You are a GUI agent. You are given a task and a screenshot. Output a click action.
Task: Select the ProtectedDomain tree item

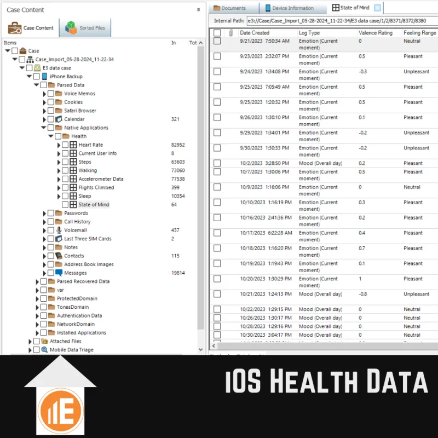[77, 298]
